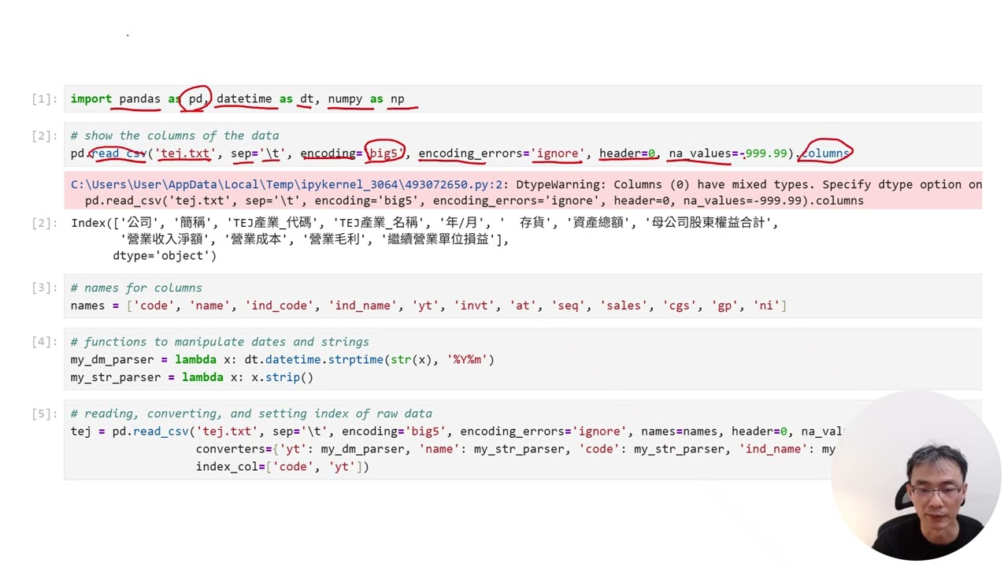
Task: Click '.columns' at end of cell 2
Action: 822,153
